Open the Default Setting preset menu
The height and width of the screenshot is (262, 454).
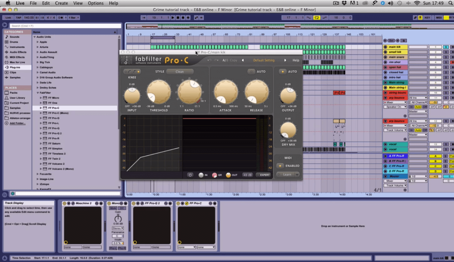click(264, 60)
